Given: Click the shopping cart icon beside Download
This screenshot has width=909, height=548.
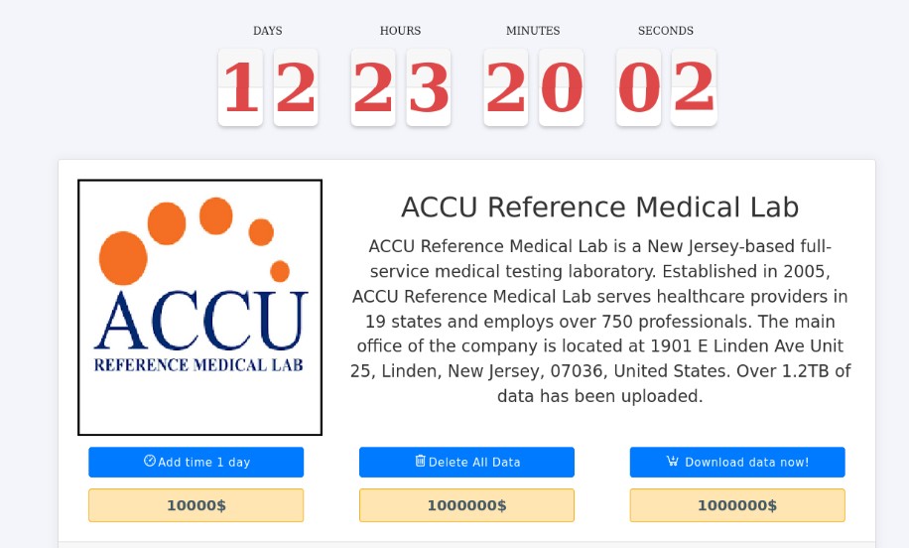Looking at the screenshot, I should pos(673,461).
